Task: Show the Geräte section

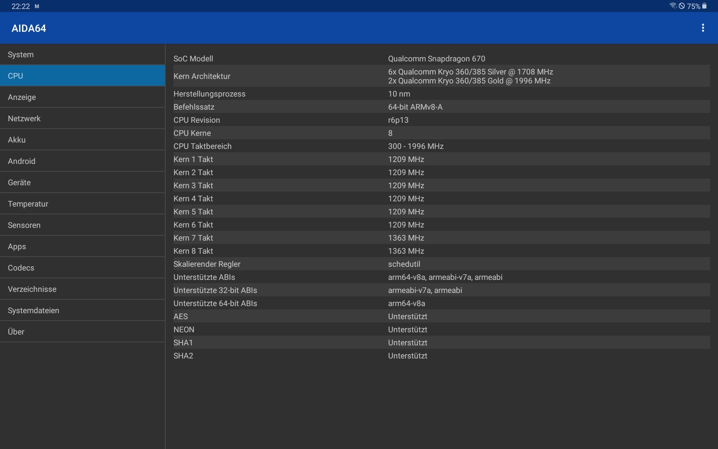Action: pos(82,183)
